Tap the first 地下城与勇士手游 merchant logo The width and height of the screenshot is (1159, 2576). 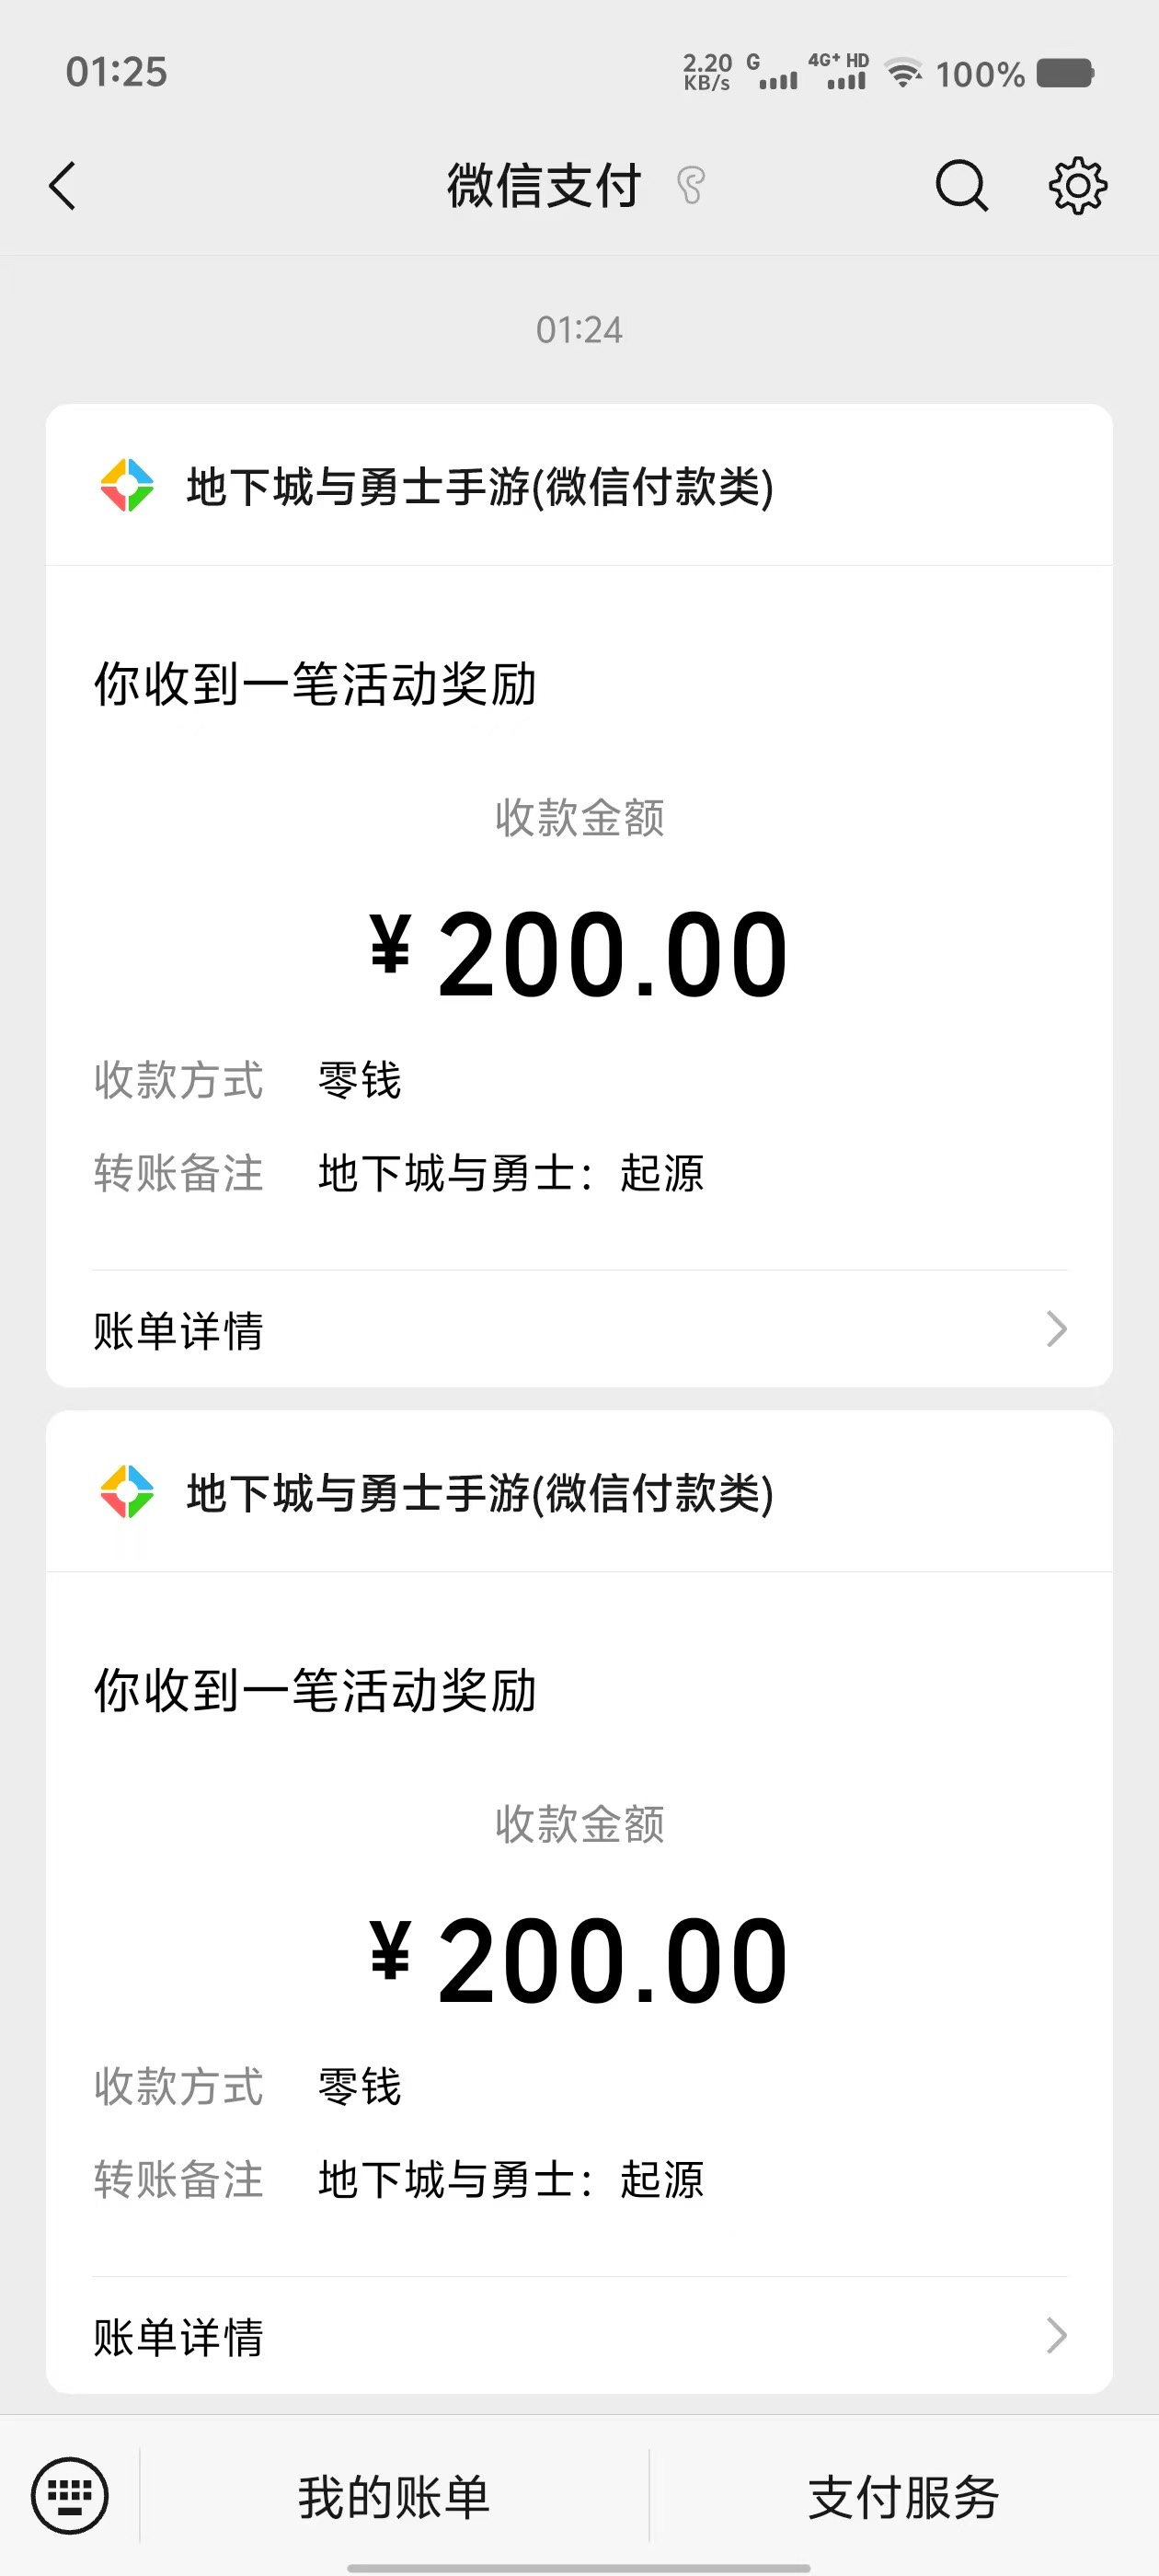click(127, 485)
